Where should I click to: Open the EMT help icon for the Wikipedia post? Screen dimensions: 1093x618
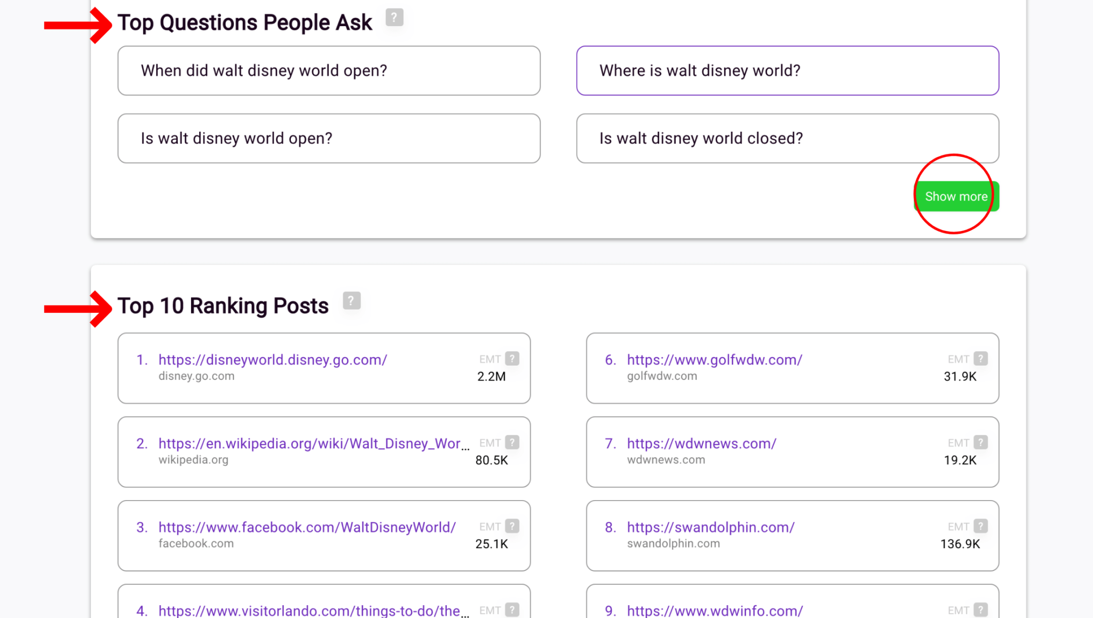[x=512, y=442]
